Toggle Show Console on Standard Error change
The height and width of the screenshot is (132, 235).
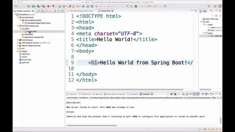(198, 94)
